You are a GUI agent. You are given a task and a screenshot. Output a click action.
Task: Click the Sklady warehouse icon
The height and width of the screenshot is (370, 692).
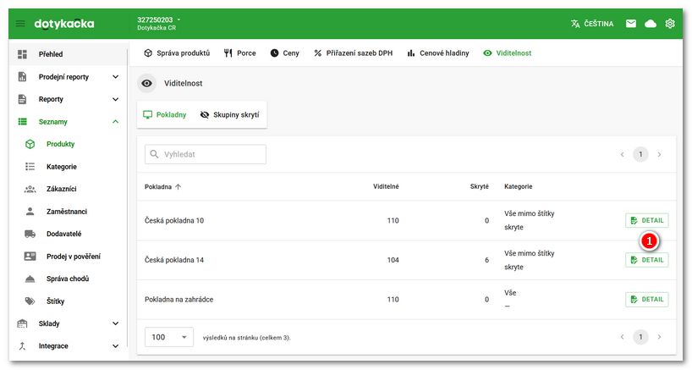(x=22, y=323)
